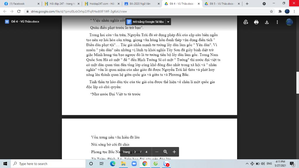Viewport: 299px width, 168px height.
Task: Open volume control in tray
Action: (x=263, y=164)
